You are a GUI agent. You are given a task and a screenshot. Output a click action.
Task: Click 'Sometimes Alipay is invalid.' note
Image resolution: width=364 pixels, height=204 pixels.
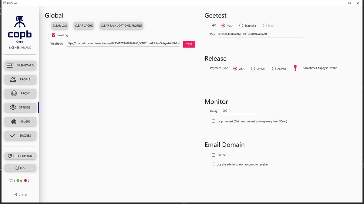click(x=320, y=68)
